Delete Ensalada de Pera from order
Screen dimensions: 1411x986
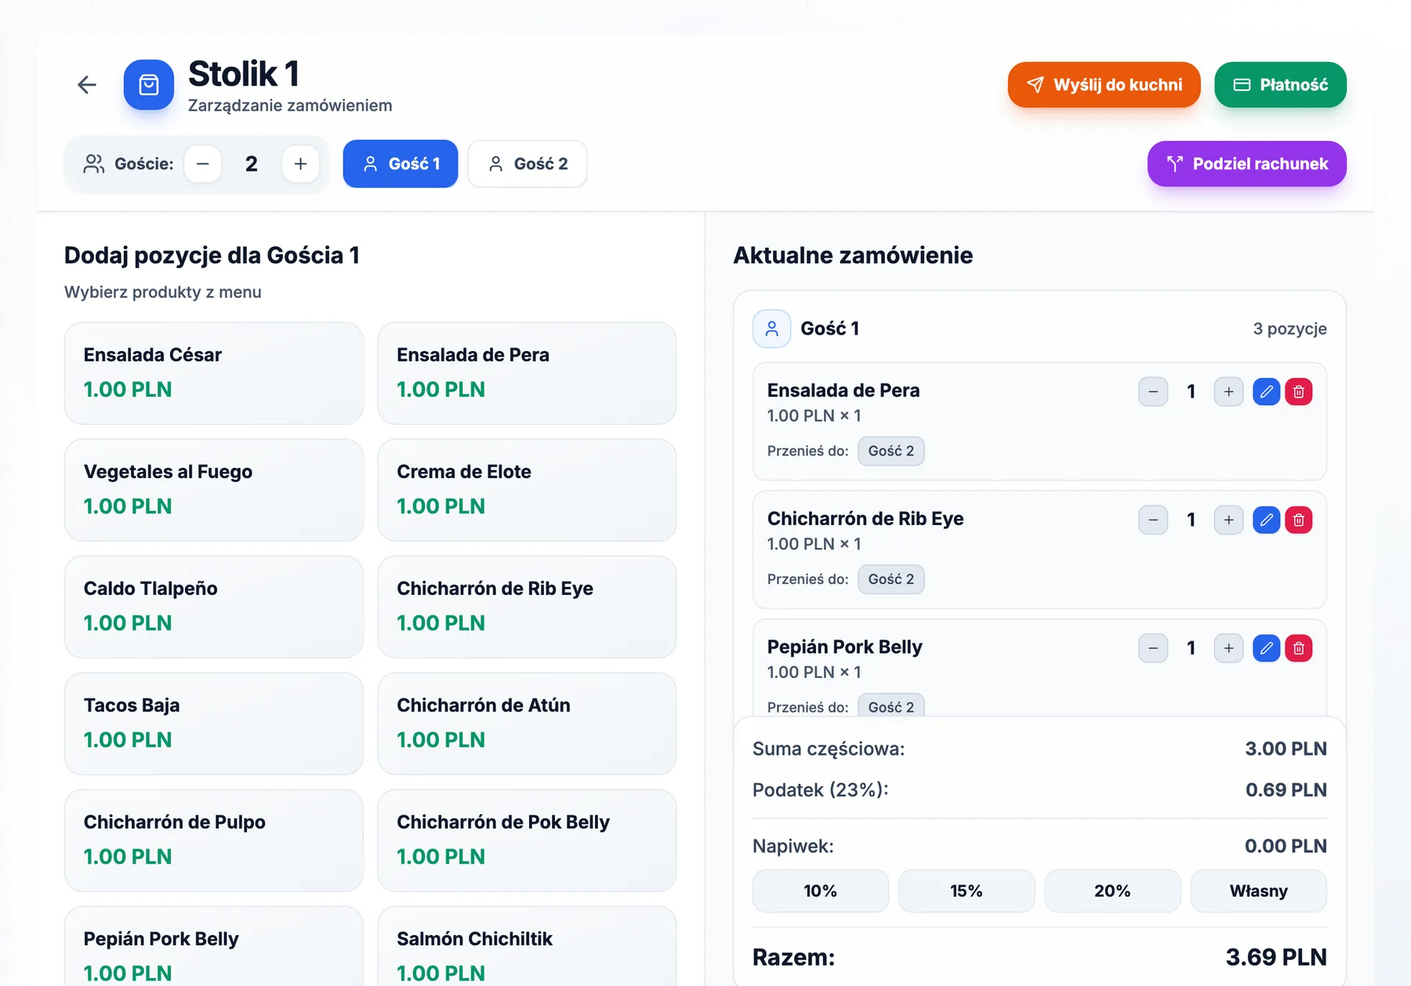tap(1299, 392)
